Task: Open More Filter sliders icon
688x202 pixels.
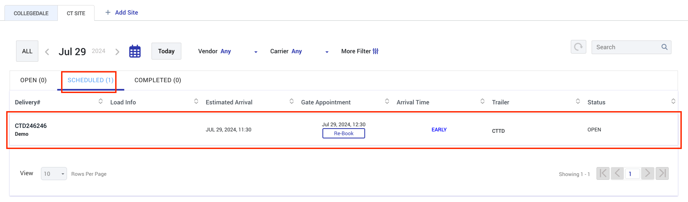Action: click(375, 51)
